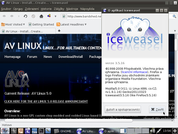Click the Zavřít button in the dialog
Image resolution: width=178 pixels, height=134 pixels.
point(157,109)
